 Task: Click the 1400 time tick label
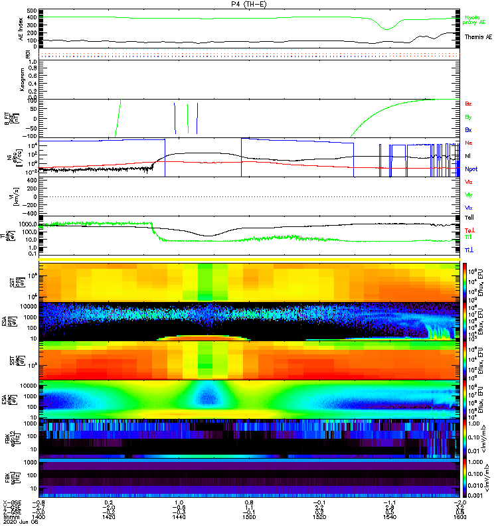(x=39, y=517)
